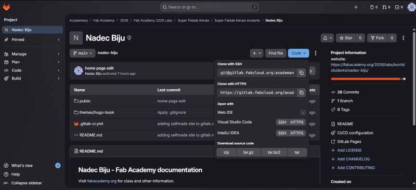
Task: Open the GitLab logo home link
Action: pyautogui.click(x=6, y=7)
